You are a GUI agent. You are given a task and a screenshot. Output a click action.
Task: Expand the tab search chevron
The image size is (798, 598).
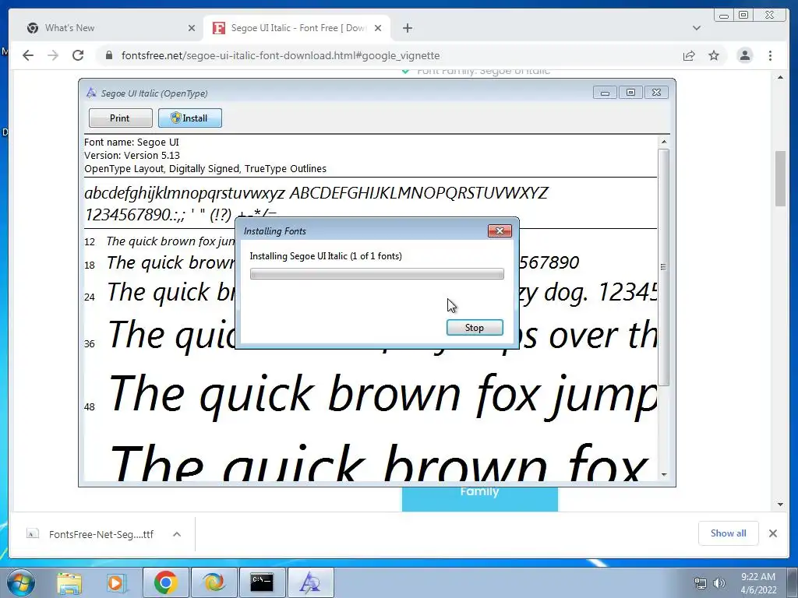[x=697, y=28]
